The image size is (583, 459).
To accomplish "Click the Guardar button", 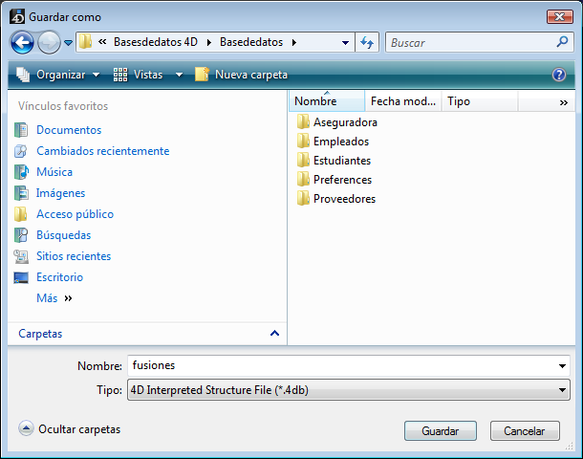I will pyautogui.click(x=441, y=431).
